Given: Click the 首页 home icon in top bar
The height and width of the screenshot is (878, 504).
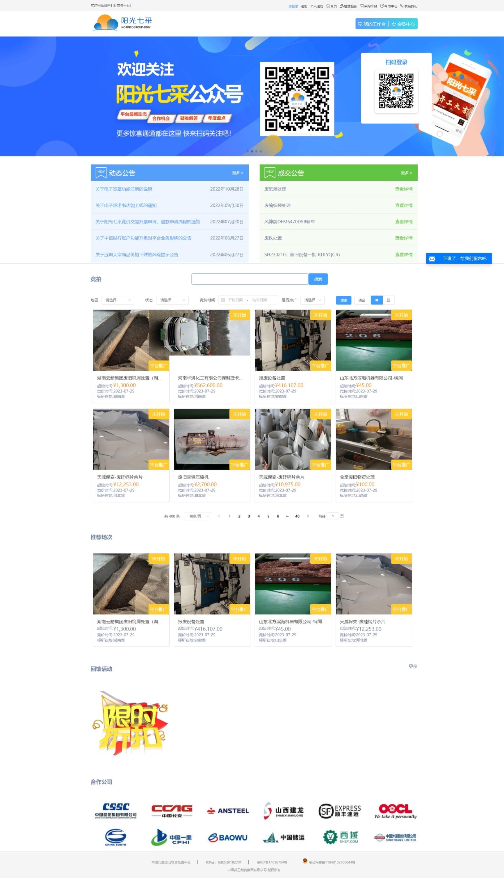Looking at the screenshot, I should point(328,6).
